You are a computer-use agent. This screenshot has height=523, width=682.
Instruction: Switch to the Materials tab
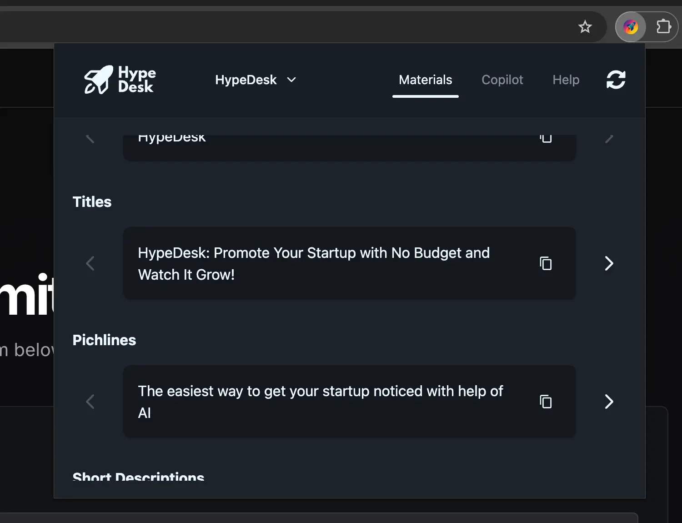[x=425, y=80]
